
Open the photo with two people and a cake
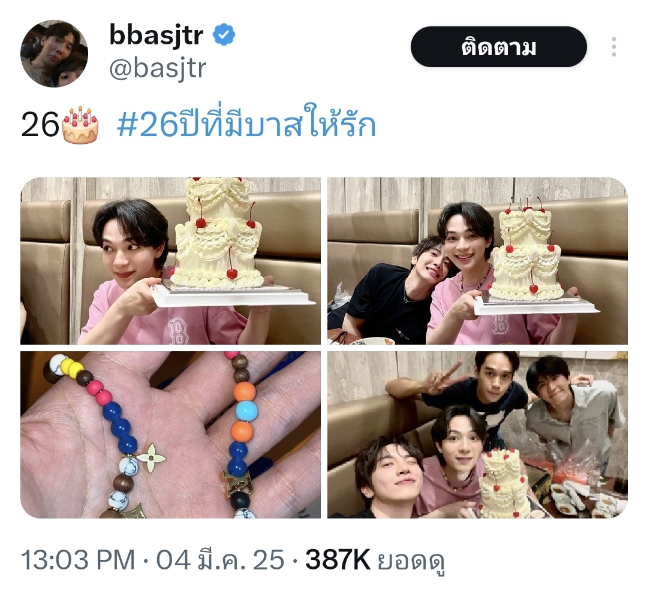[477, 261]
